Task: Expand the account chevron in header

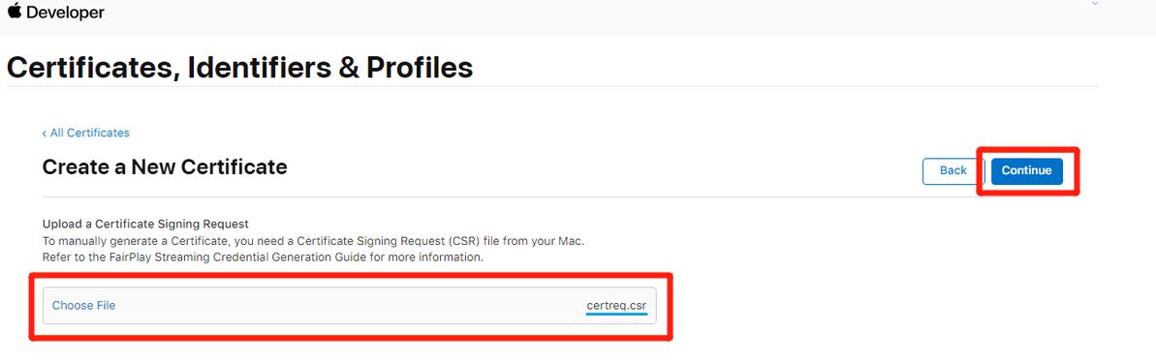Action: pos(1095,4)
